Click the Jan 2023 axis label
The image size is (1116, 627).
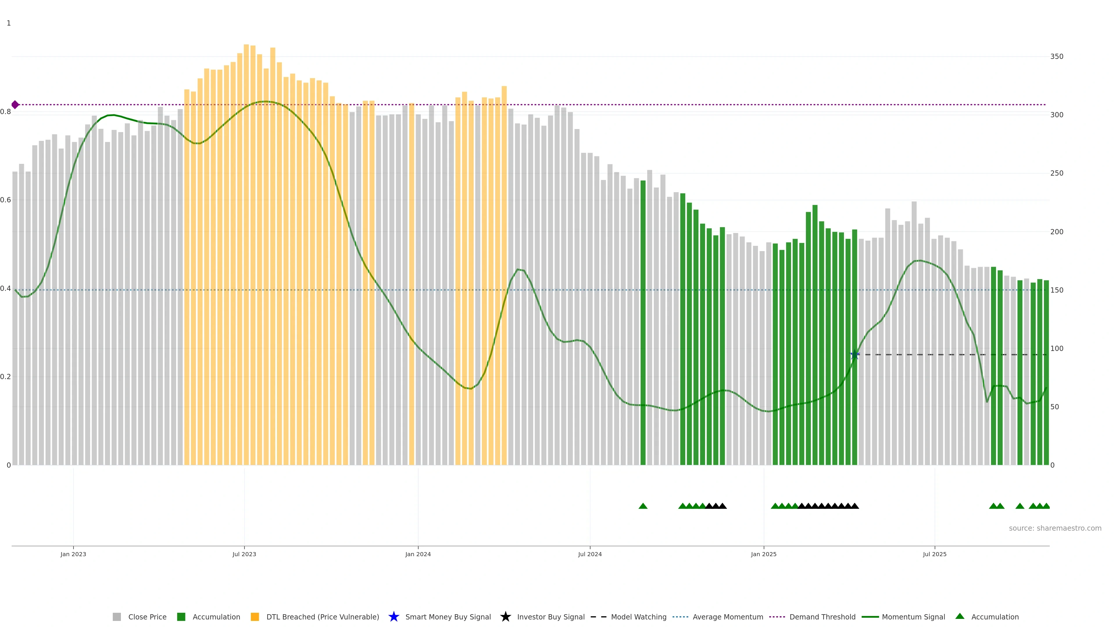click(x=73, y=554)
